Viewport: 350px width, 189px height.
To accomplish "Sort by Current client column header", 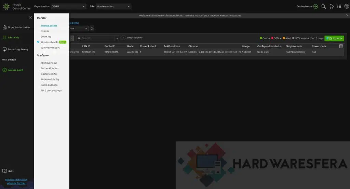I will (x=148, y=46).
